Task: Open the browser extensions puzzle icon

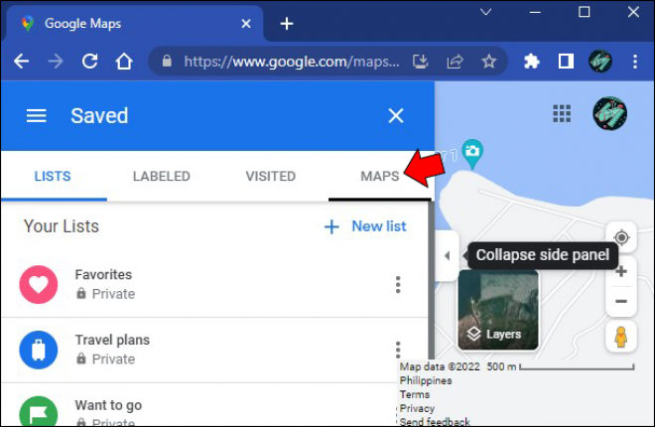Action: [x=532, y=62]
